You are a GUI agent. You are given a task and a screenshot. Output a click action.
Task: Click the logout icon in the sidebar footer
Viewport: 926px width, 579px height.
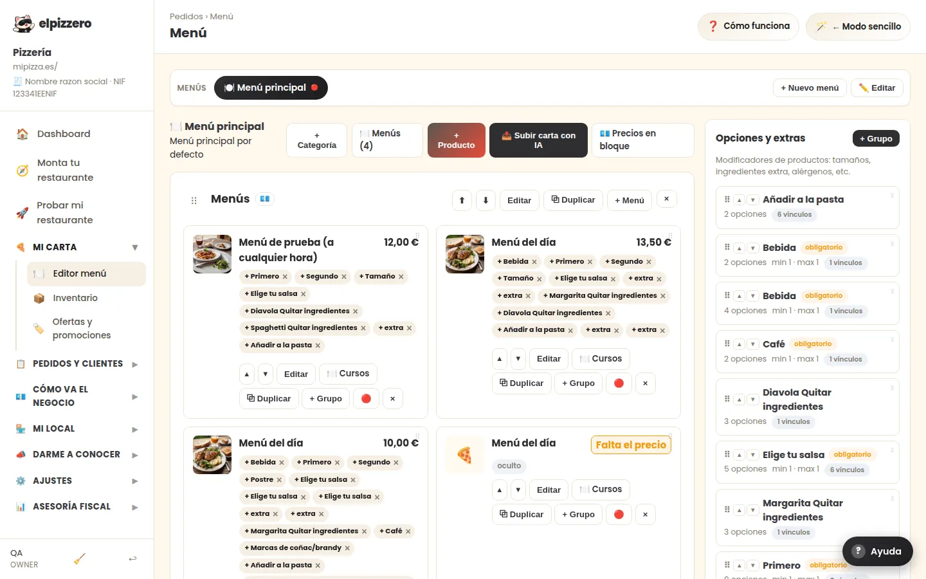(132, 558)
